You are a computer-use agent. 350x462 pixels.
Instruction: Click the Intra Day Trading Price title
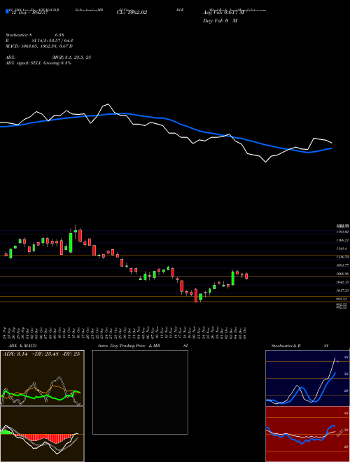(x=143, y=346)
